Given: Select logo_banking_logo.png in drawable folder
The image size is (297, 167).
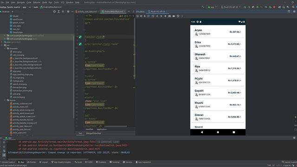Looking at the screenshot, I should coord(21,74).
